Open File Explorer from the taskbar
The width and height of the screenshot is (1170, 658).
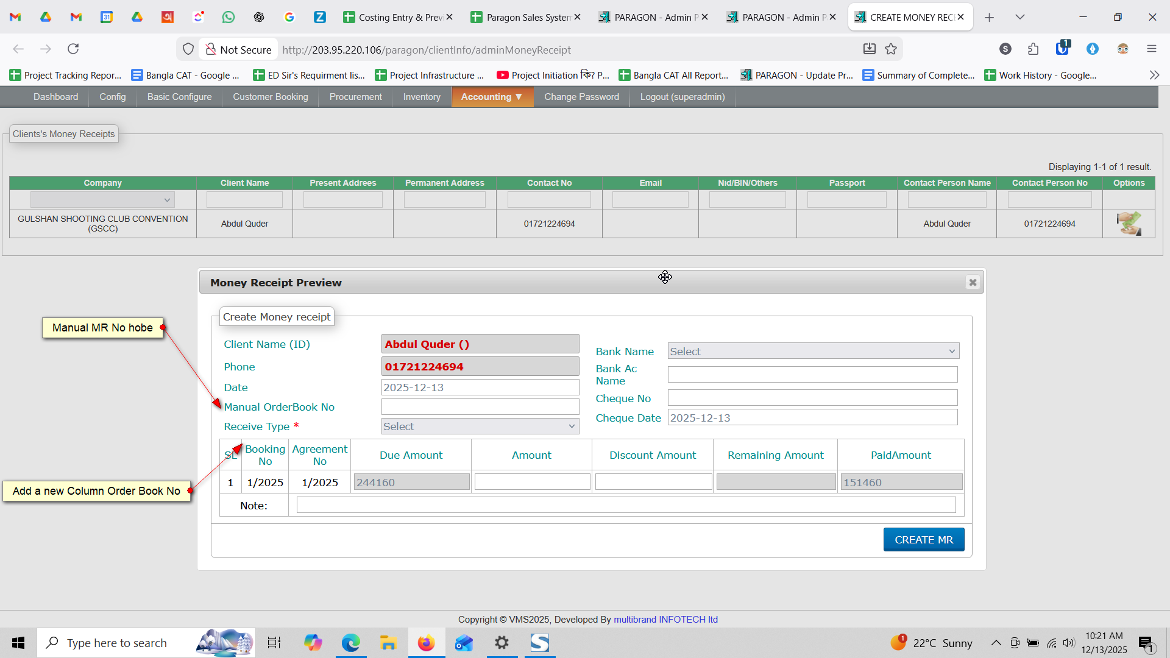pos(388,643)
